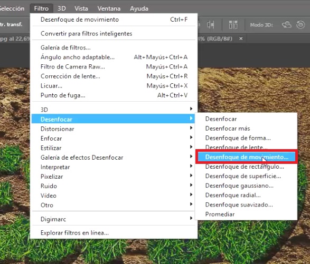Select Desenfoque radial option
Screen dimensions: 310x264
(233, 195)
